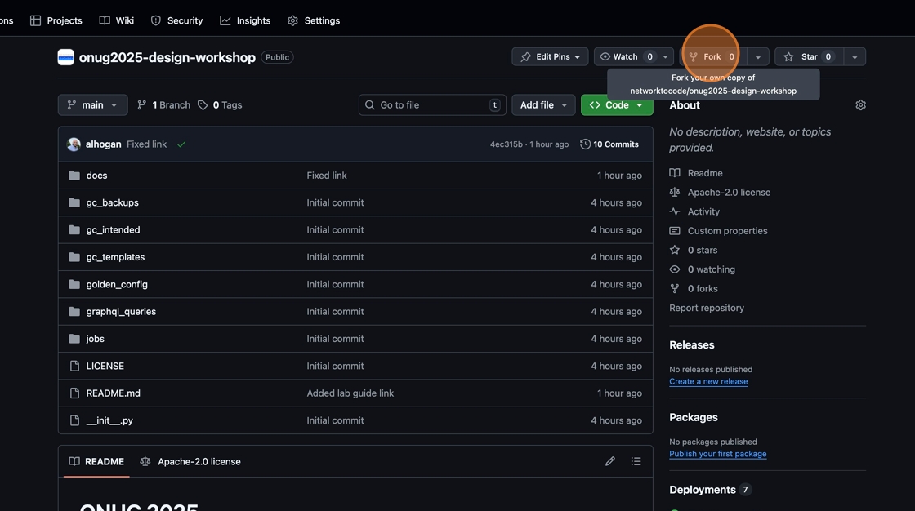Open the main branch selector
The height and width of the screenshot is (511, 915).
[93, 105]
